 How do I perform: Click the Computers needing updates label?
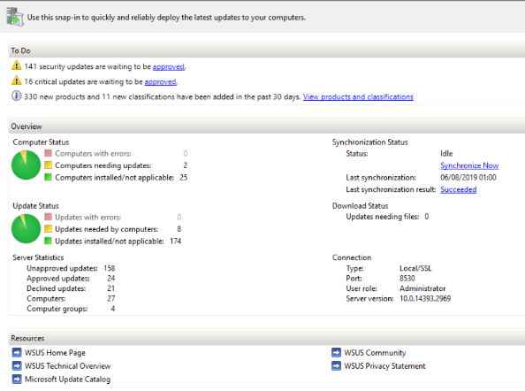103,165
